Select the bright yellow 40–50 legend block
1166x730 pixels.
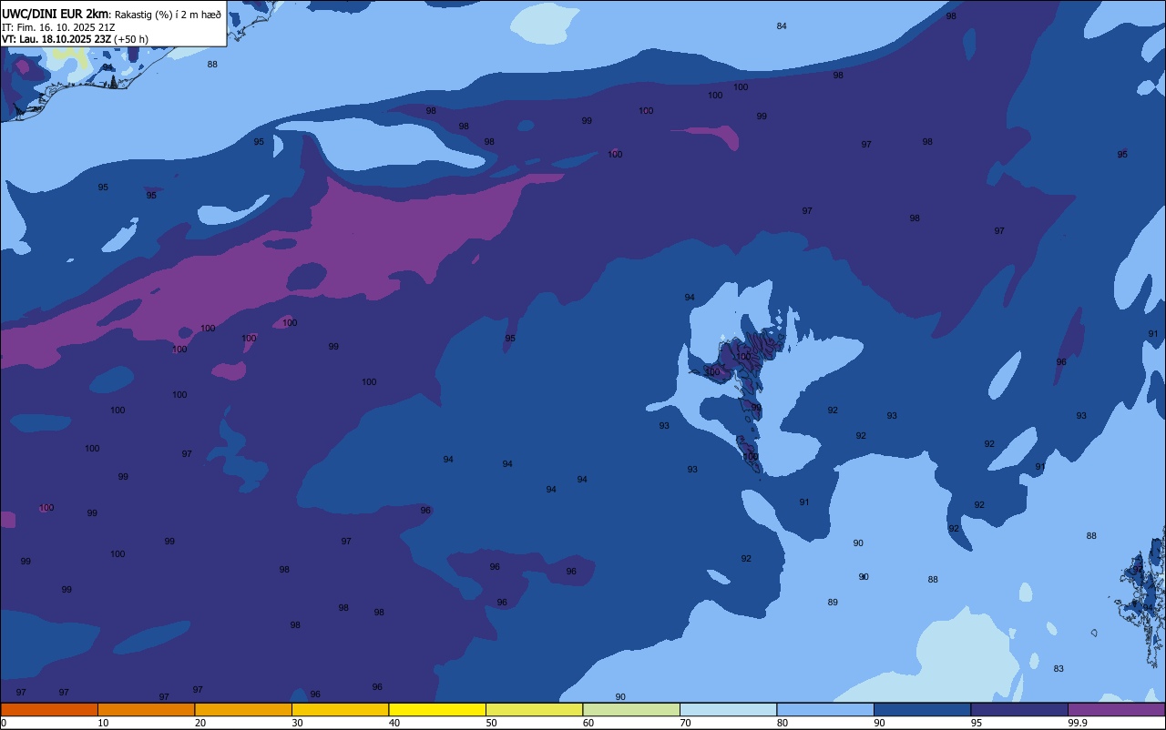(437, 709)
